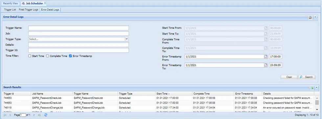The height and width of the screenshot is (119, 322).
Task: Click Error Timestamp 01.01.2021 17:00:05 cell
Action: pyautogui.click(x=248, y=103)
